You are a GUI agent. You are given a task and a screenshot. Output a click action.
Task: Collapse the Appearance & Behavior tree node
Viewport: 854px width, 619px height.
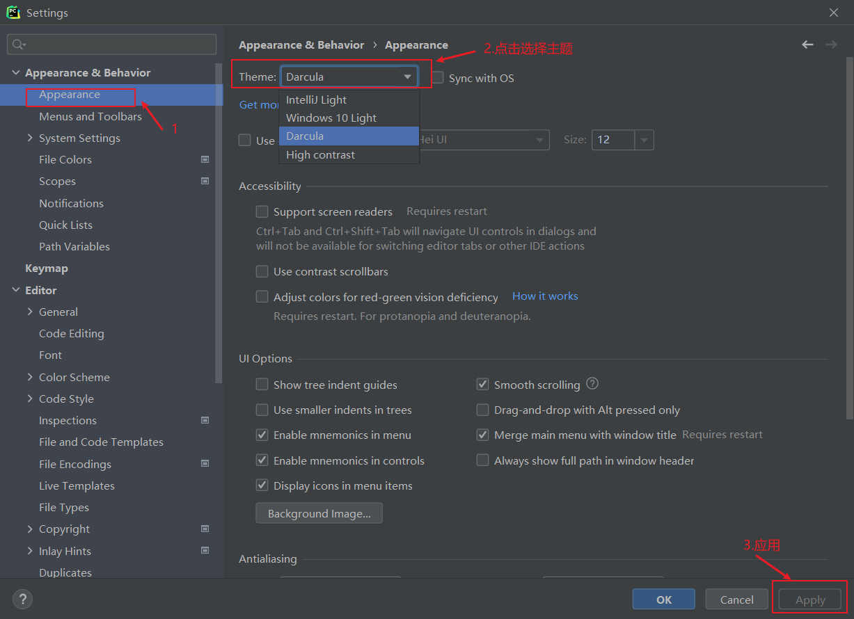16,72
